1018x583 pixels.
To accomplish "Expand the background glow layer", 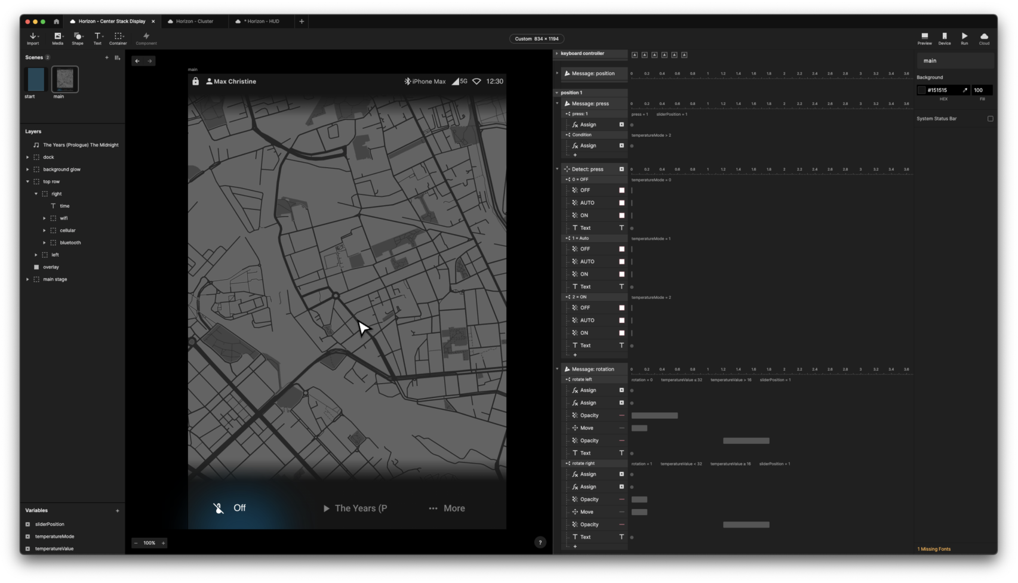I will (27, 169).
